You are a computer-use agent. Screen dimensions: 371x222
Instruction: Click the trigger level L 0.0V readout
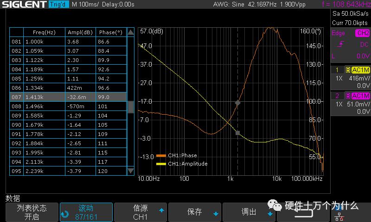point(351,56)
